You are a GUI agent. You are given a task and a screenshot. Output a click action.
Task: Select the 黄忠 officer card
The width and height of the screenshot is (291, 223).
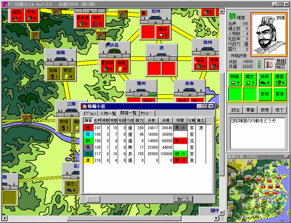click(x=71, y=187)
